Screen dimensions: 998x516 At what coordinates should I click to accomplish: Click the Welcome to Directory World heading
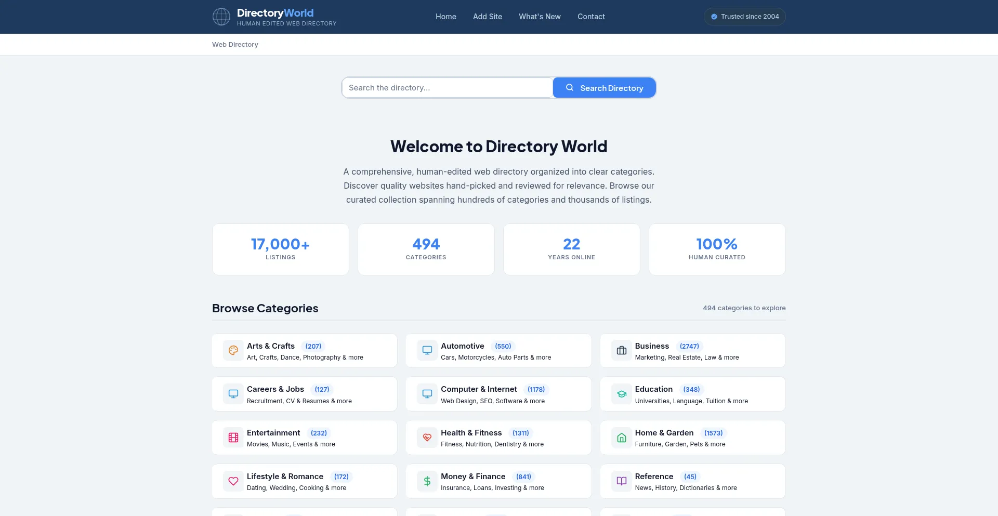coord(499,147)
